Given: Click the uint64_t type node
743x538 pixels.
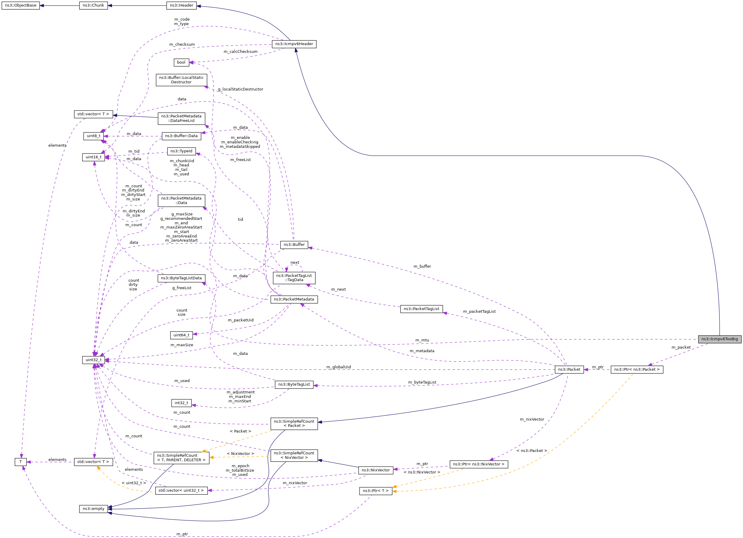Looking at the screenshot, I should (x=182, y=335).
